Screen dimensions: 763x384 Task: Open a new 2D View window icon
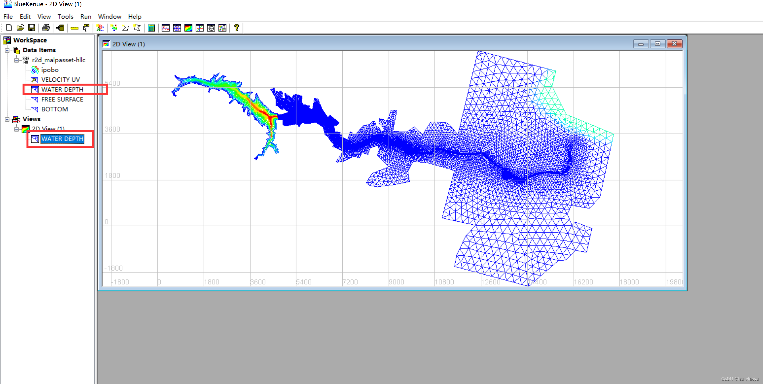point(188,28)
